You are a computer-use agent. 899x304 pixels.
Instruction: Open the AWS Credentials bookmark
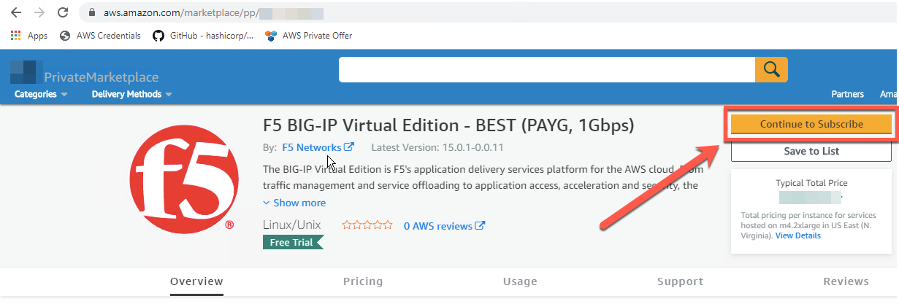pos(100,36)
